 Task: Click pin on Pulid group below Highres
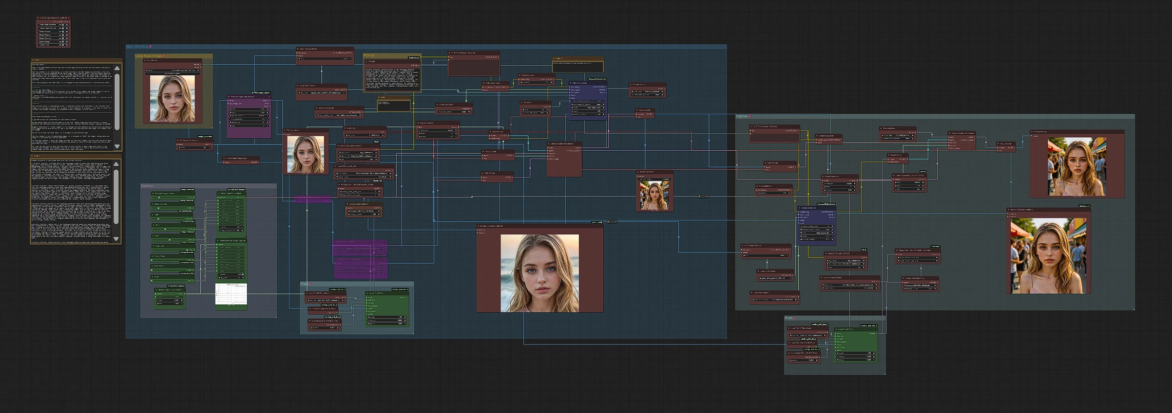pyautogui.click(x=794, y=318)
